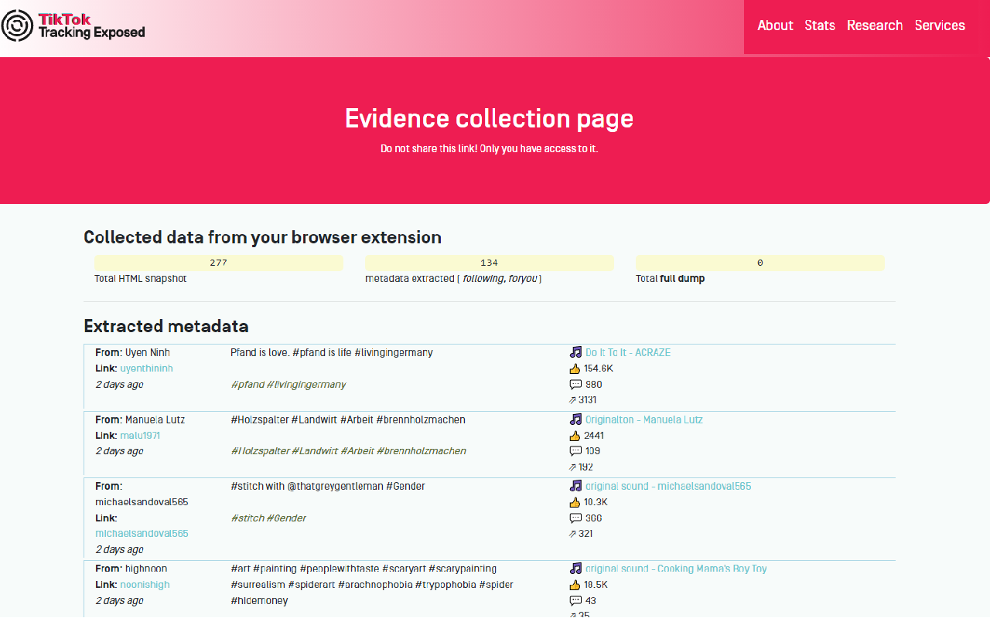Click '#surrealism #spiderart' hashtag line

coord(372,585)
